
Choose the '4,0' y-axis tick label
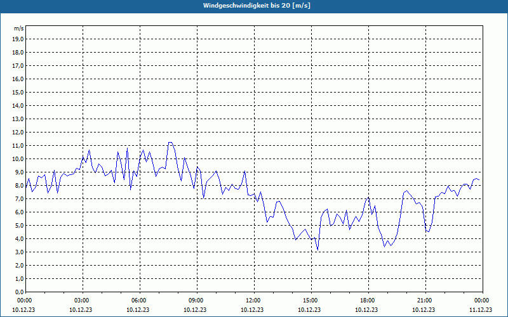point(19,239)
